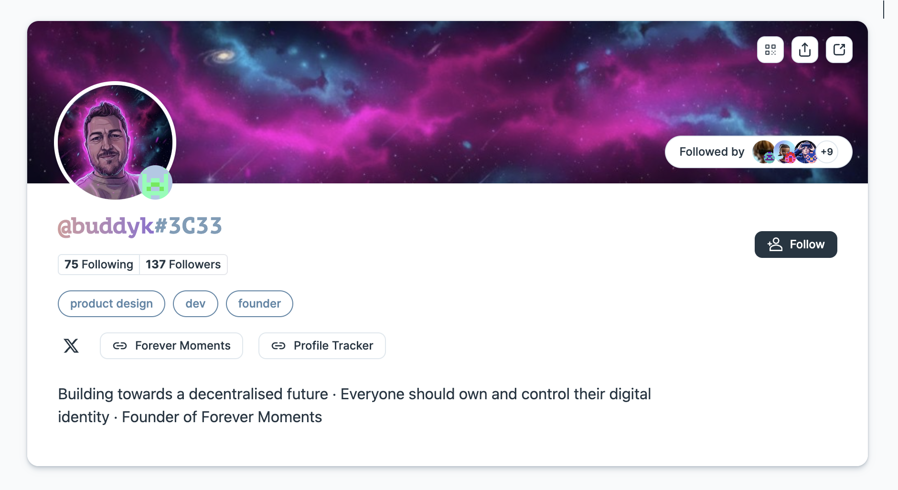Open the Profile Tracker link
The image size is (898, 490).
(333, 346)
